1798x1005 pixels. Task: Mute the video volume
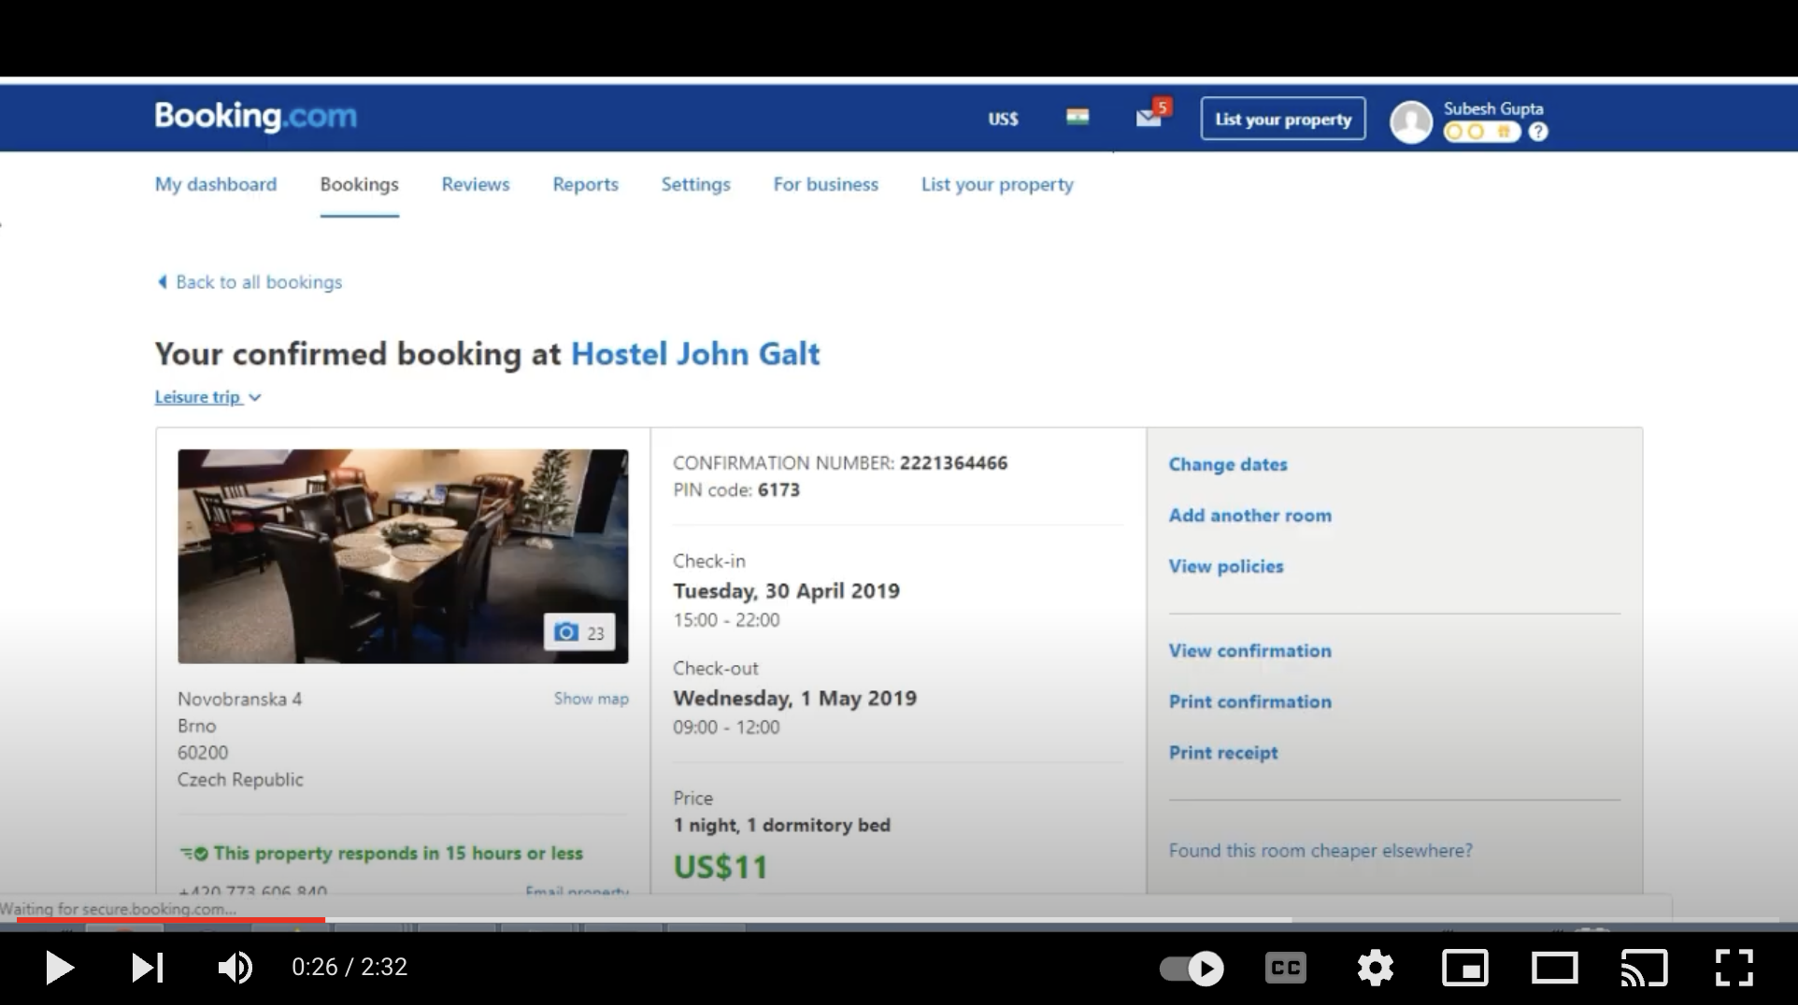[235, 968]
